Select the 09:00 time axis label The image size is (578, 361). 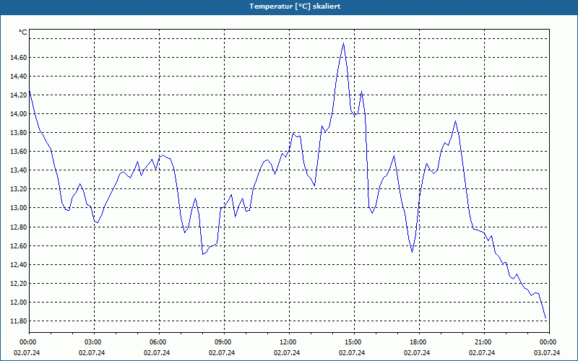(224, 342)
